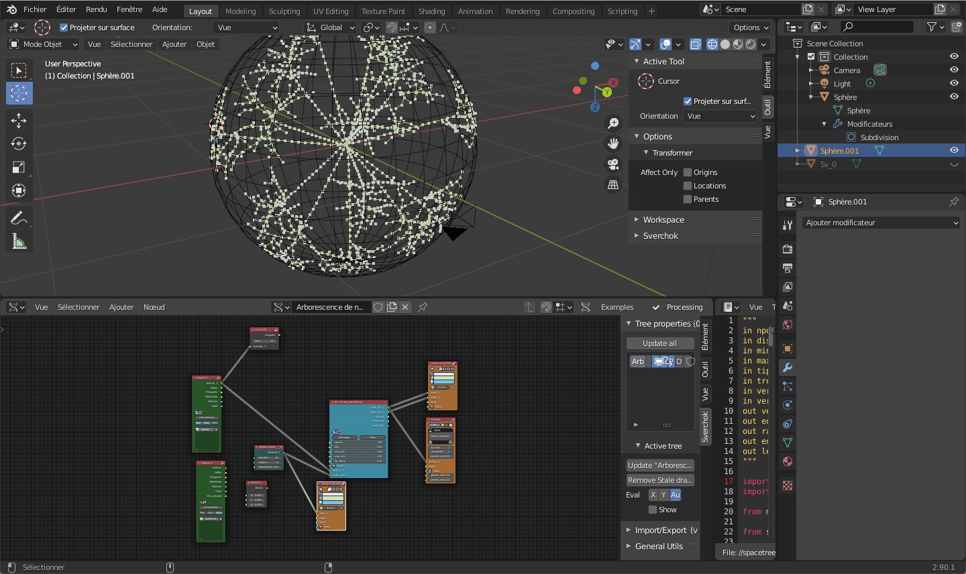Click the outliner search field
The width and height of the screenshot is (966, 574).
coord(878,27)
